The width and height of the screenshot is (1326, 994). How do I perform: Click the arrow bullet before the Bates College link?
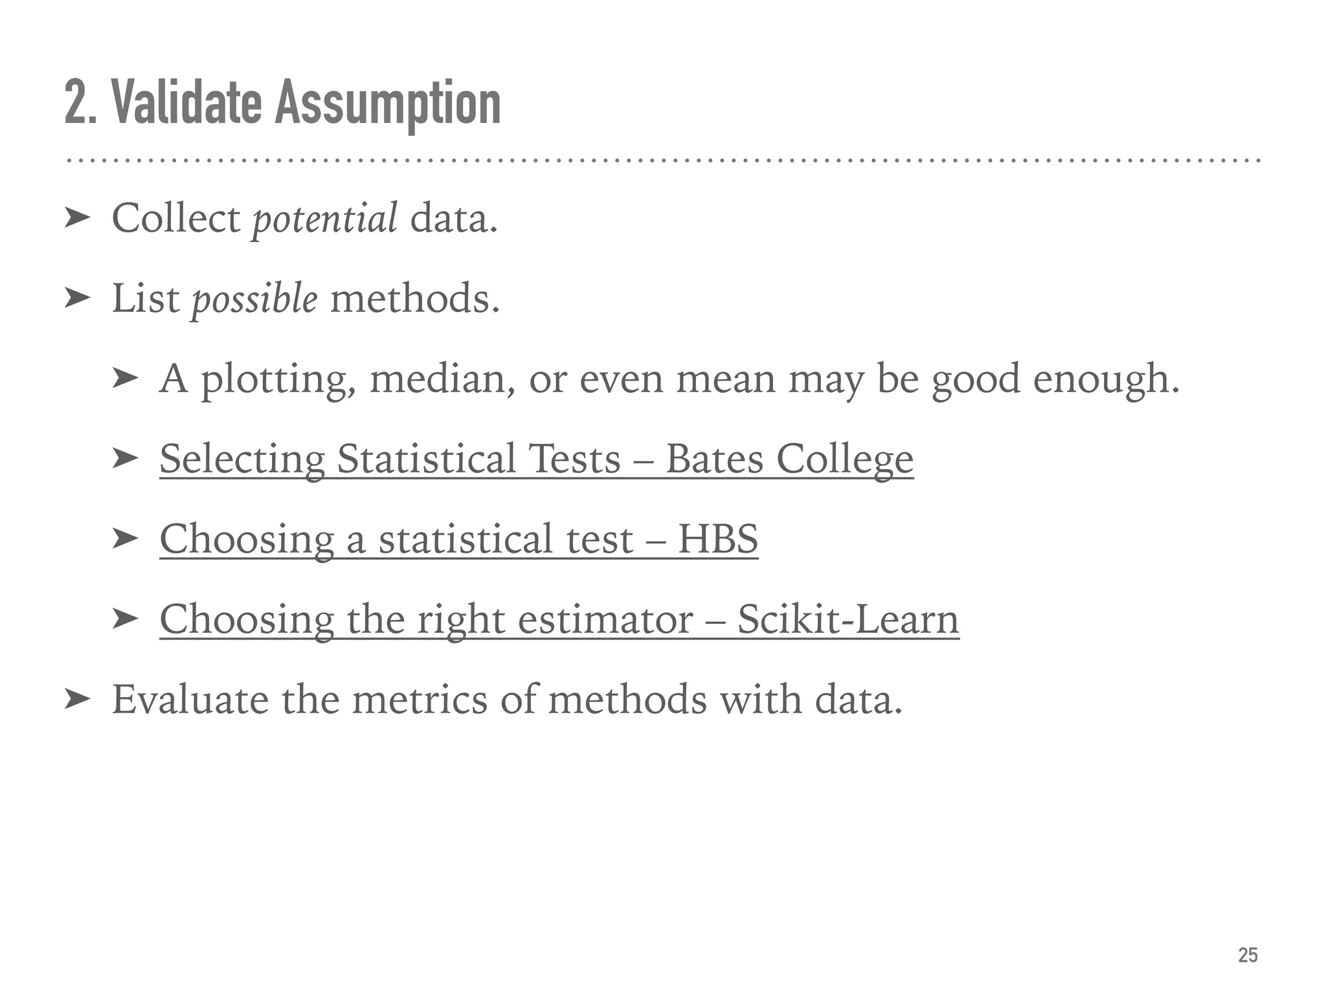click(124, 459)
